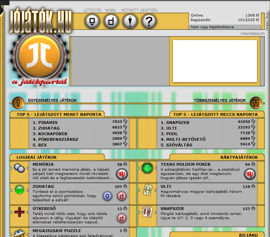This screenshot has height=237, width=270.
Task: Open the MEMÓRIA game title
Action: [43, 164]
